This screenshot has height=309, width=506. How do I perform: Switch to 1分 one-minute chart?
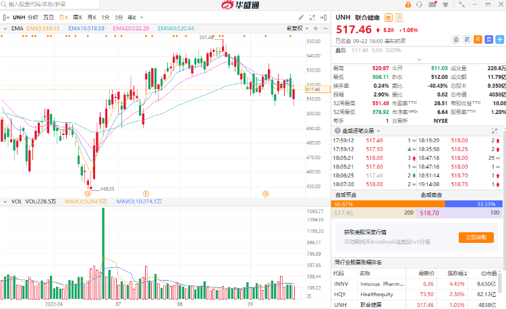point(105,18)
